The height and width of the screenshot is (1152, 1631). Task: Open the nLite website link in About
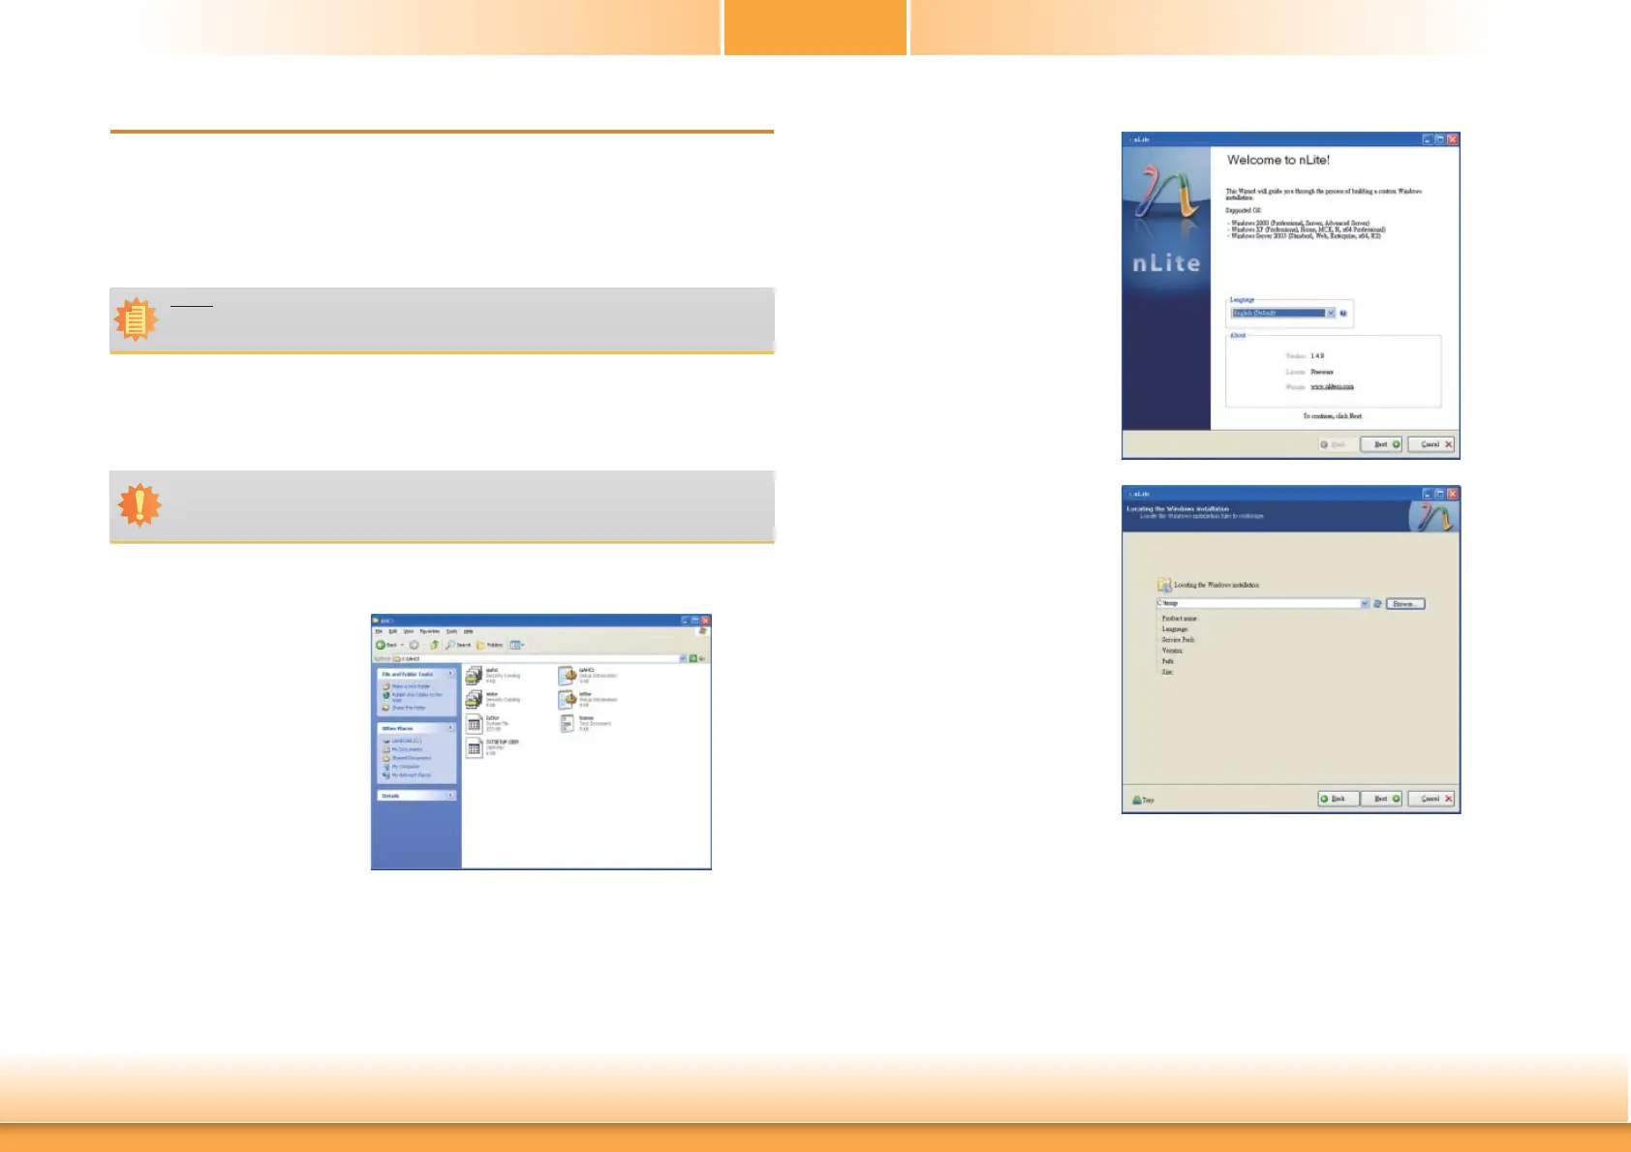1333,386
